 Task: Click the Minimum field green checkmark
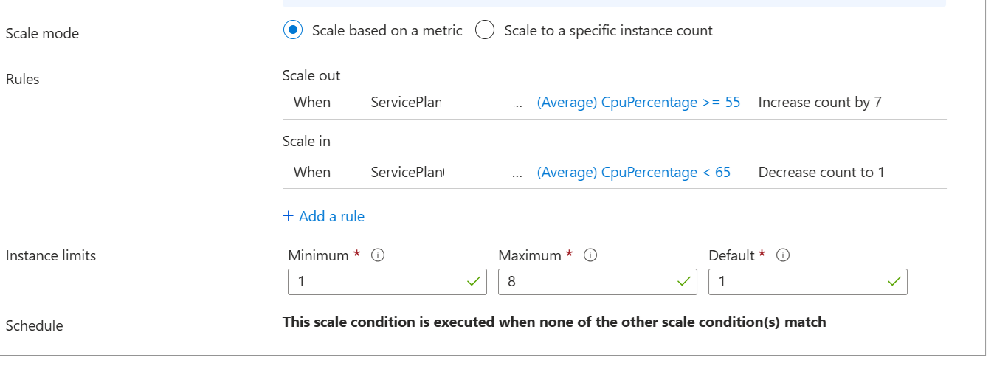click(473, 282)
